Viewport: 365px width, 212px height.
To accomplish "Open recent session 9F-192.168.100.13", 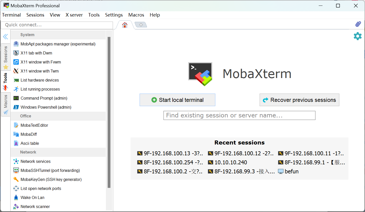I will click(x=170, y=153).
